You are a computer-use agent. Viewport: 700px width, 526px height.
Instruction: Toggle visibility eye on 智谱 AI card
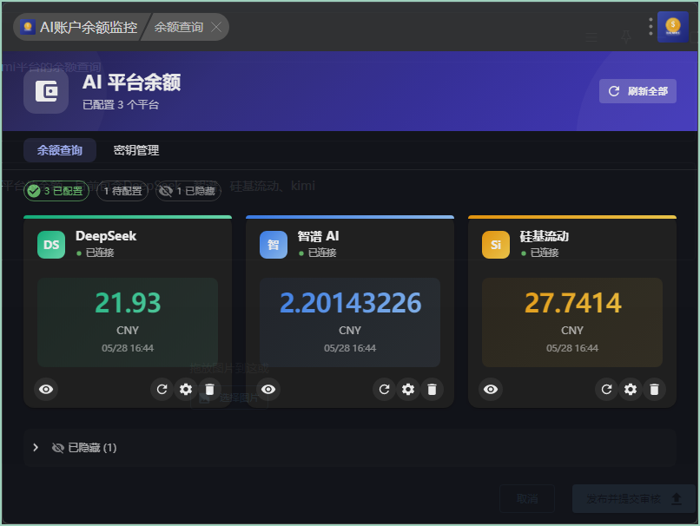[x=268, y=389]
